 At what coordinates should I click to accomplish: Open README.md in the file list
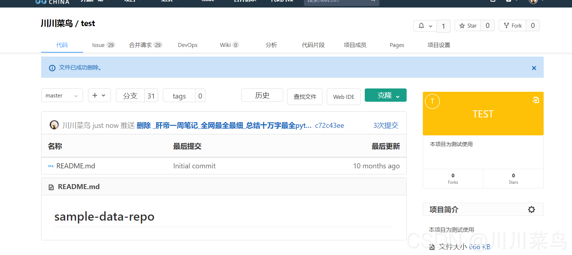76,166
